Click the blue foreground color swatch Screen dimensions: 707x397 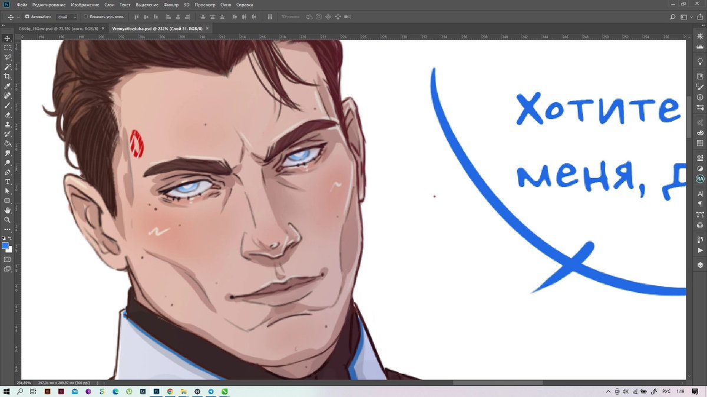click(5, 245)
